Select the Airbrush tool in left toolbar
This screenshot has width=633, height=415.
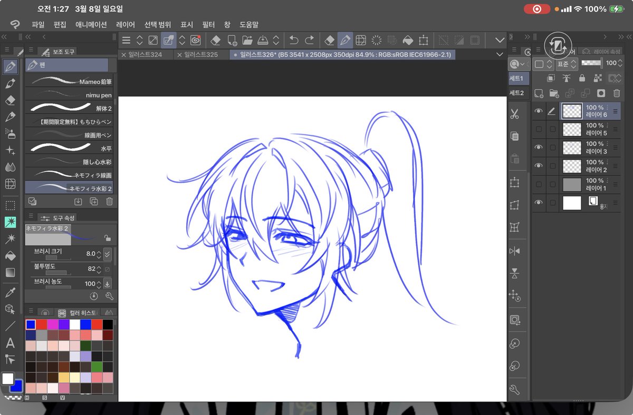[10, 133]
